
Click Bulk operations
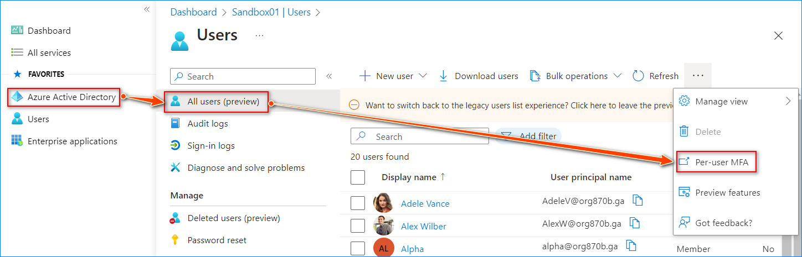click(x=569, y=76)
